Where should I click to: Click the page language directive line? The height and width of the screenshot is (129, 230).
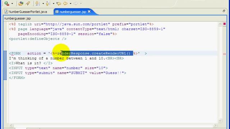87,29
